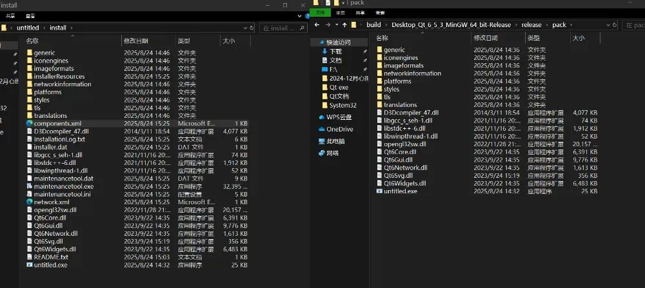
Task: Expand address history dropdown in pack window
Action: point(608,25)
